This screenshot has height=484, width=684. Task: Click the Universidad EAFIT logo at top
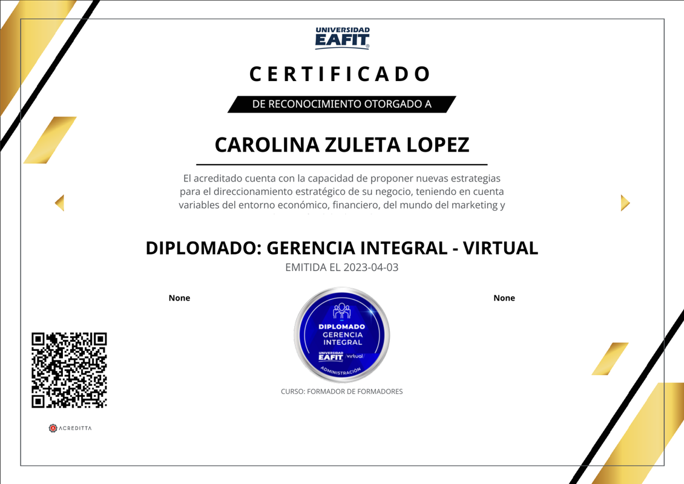pos(342,38)
